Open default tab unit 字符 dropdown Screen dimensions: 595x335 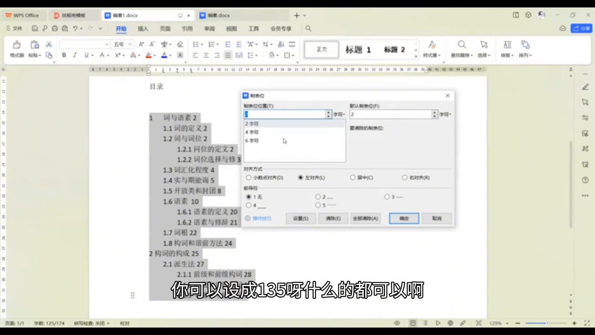tap(446, 114)
